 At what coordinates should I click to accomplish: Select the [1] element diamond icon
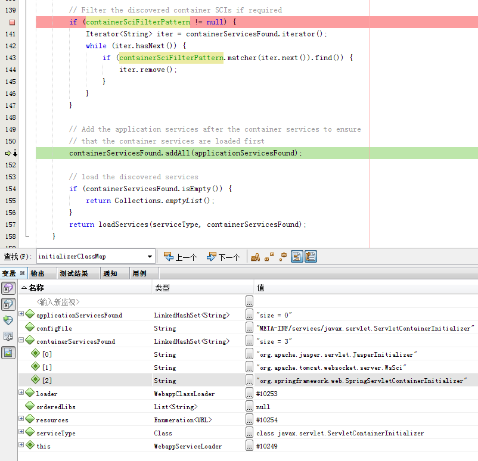tap(36, 366)
